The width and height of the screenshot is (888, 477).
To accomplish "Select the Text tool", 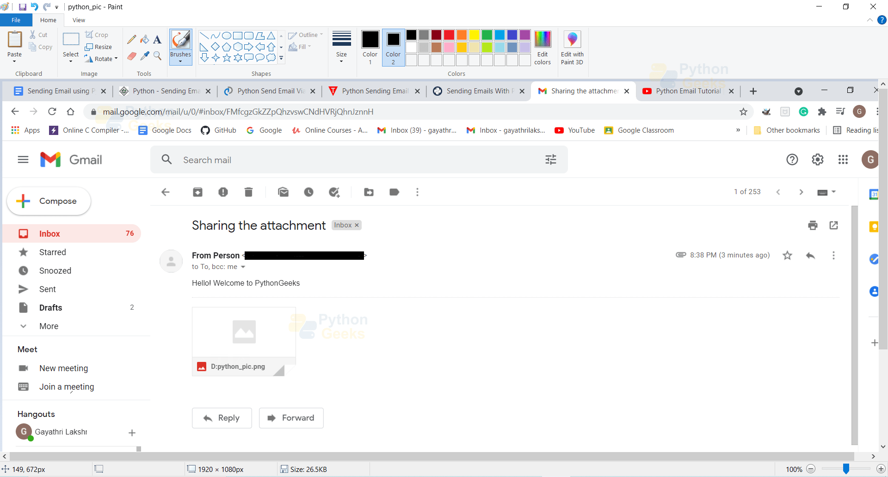I will click(x=157, y=39).
